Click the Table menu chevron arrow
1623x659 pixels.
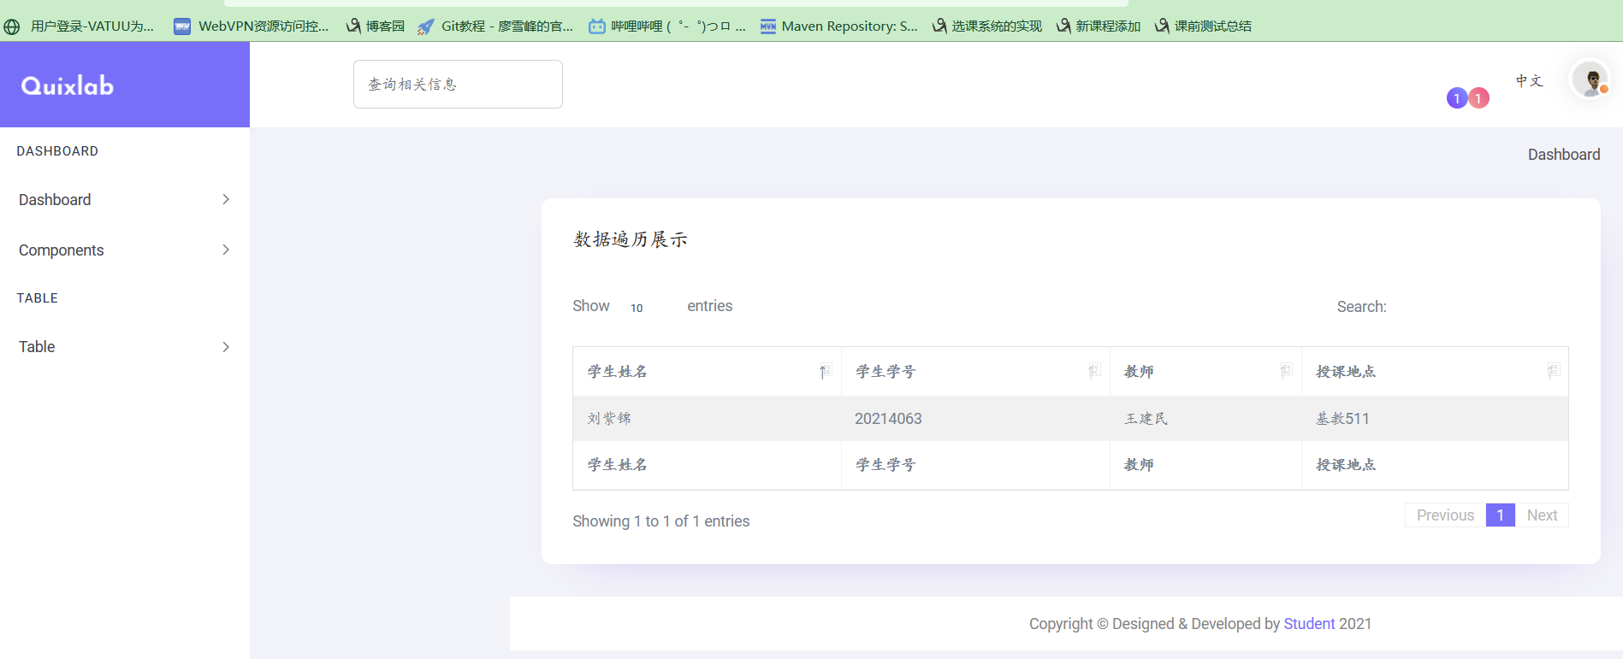pyautogui.click(x=226, y=346)
